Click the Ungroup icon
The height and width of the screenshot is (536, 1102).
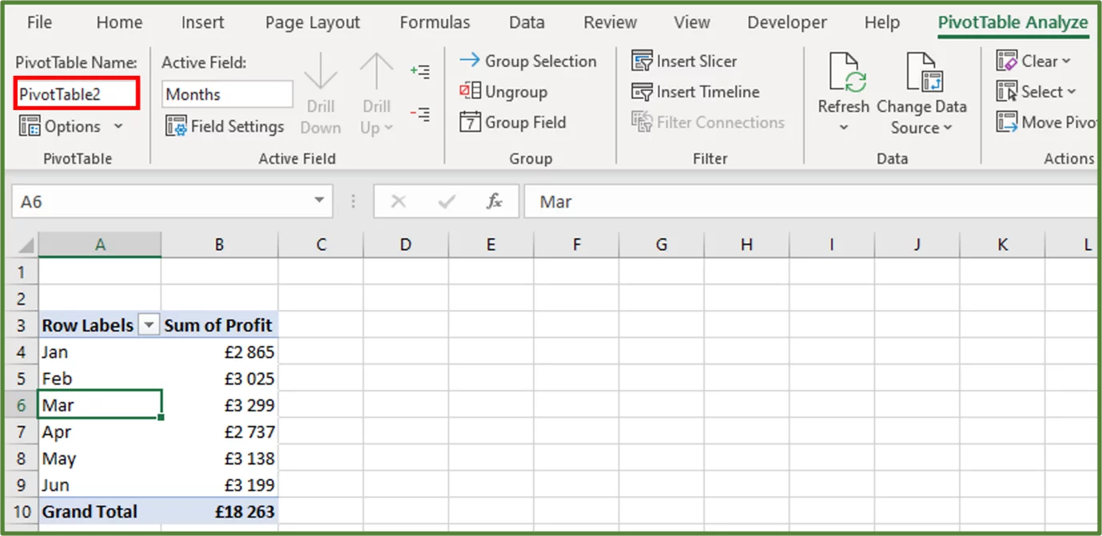coord(470,92)
